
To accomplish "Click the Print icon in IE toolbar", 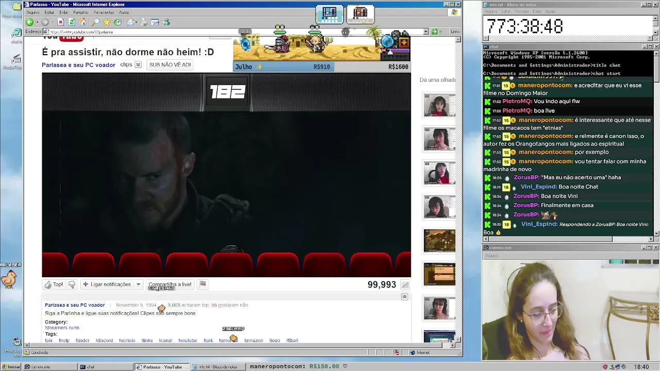I will [x=144, y=22].
